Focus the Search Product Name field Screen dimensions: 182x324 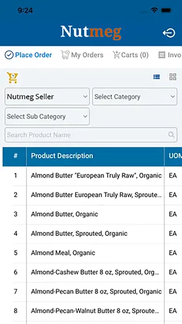pyautogui.click(x=91, y=135)
